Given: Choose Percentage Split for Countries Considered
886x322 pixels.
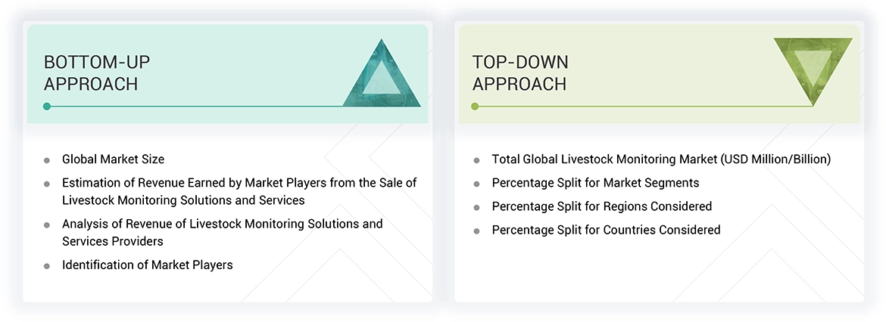Looking at the screenshot, I should [606, 230].
